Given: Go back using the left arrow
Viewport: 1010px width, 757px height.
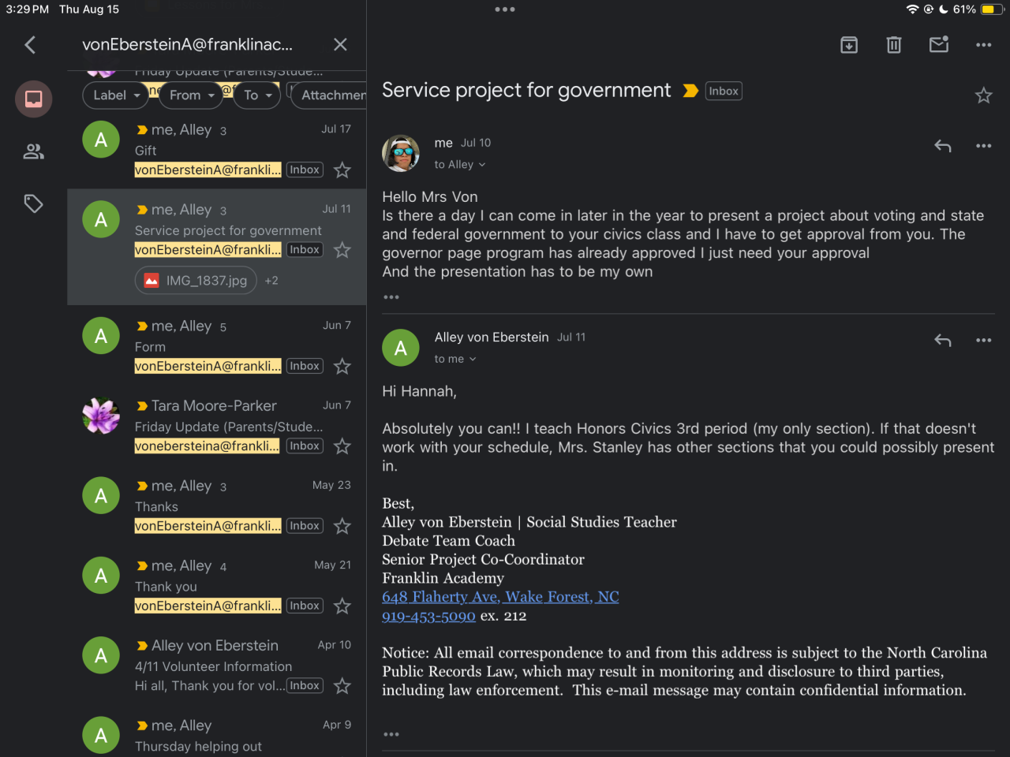Looking at the screenshot, I should click(31, 45).
